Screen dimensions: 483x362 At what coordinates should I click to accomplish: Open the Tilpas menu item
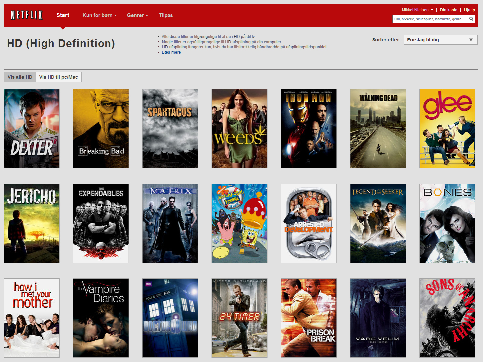(166, 15)
